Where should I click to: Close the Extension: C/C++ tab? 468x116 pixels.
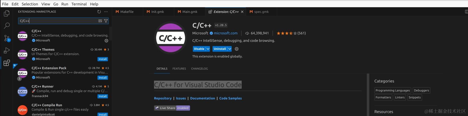click(242, 12)
